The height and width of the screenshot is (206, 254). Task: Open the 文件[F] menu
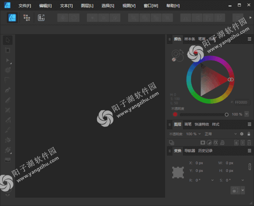25,6
